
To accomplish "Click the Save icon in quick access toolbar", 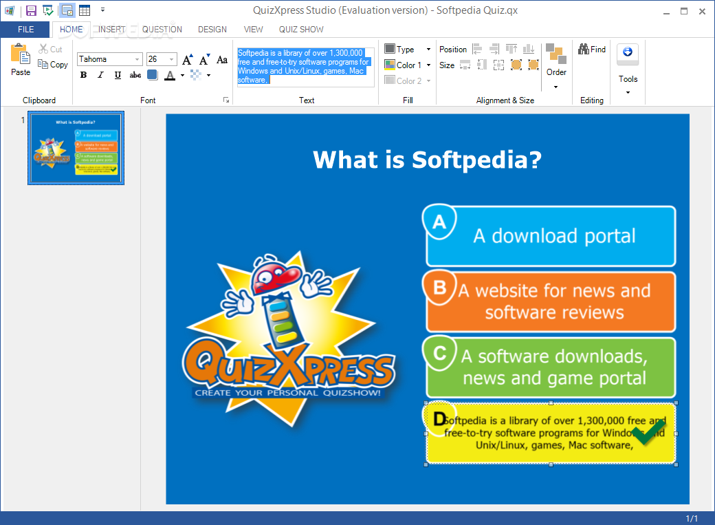I will pyautogui.click(x=31, y=10).
